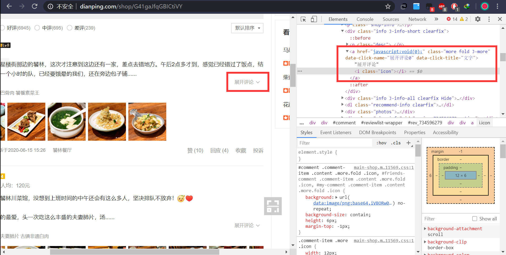Viewport: 506px width, 255px height.
Task: Open the error count indicator showing 14
Action: pos(452,19)
